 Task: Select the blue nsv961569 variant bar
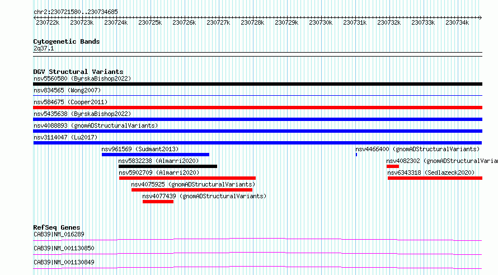click(156, 155)
